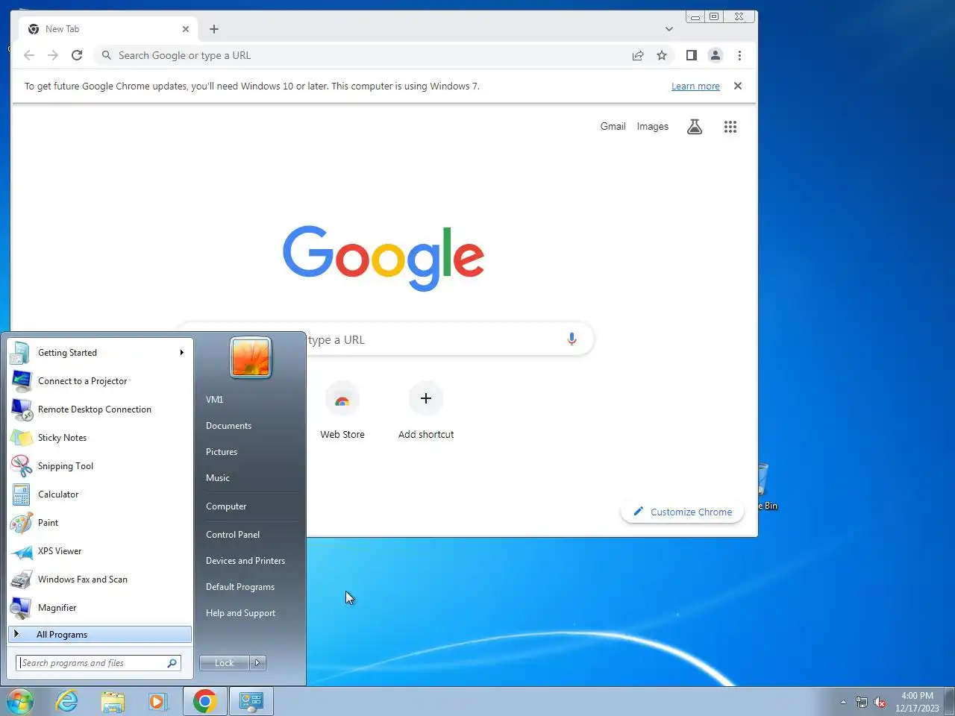The width and height of the screenshot is (955, 716).
Task: Click Chrome's forward navigation arrow
Action: coord(53,55)
